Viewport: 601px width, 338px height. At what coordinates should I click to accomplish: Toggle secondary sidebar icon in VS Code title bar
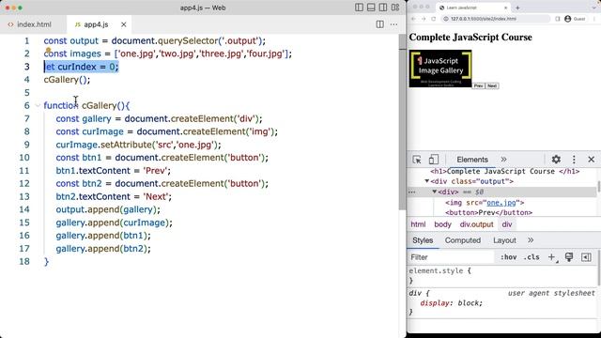(383, 8)
